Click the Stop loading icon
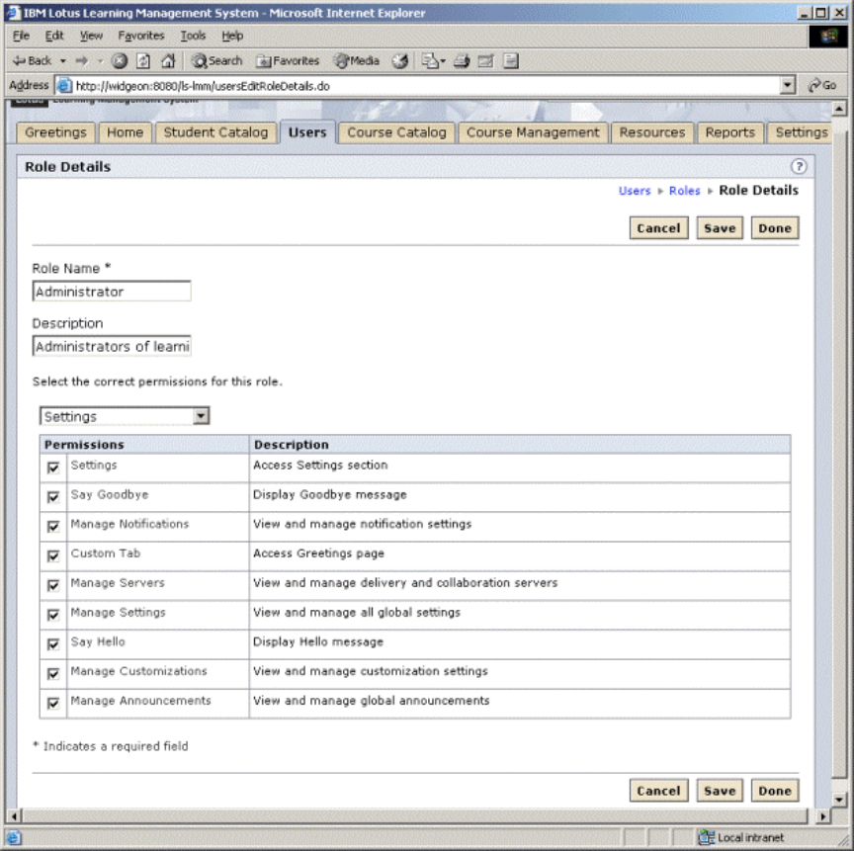Viewport: 854px width, 851px height. coord(120,60)
